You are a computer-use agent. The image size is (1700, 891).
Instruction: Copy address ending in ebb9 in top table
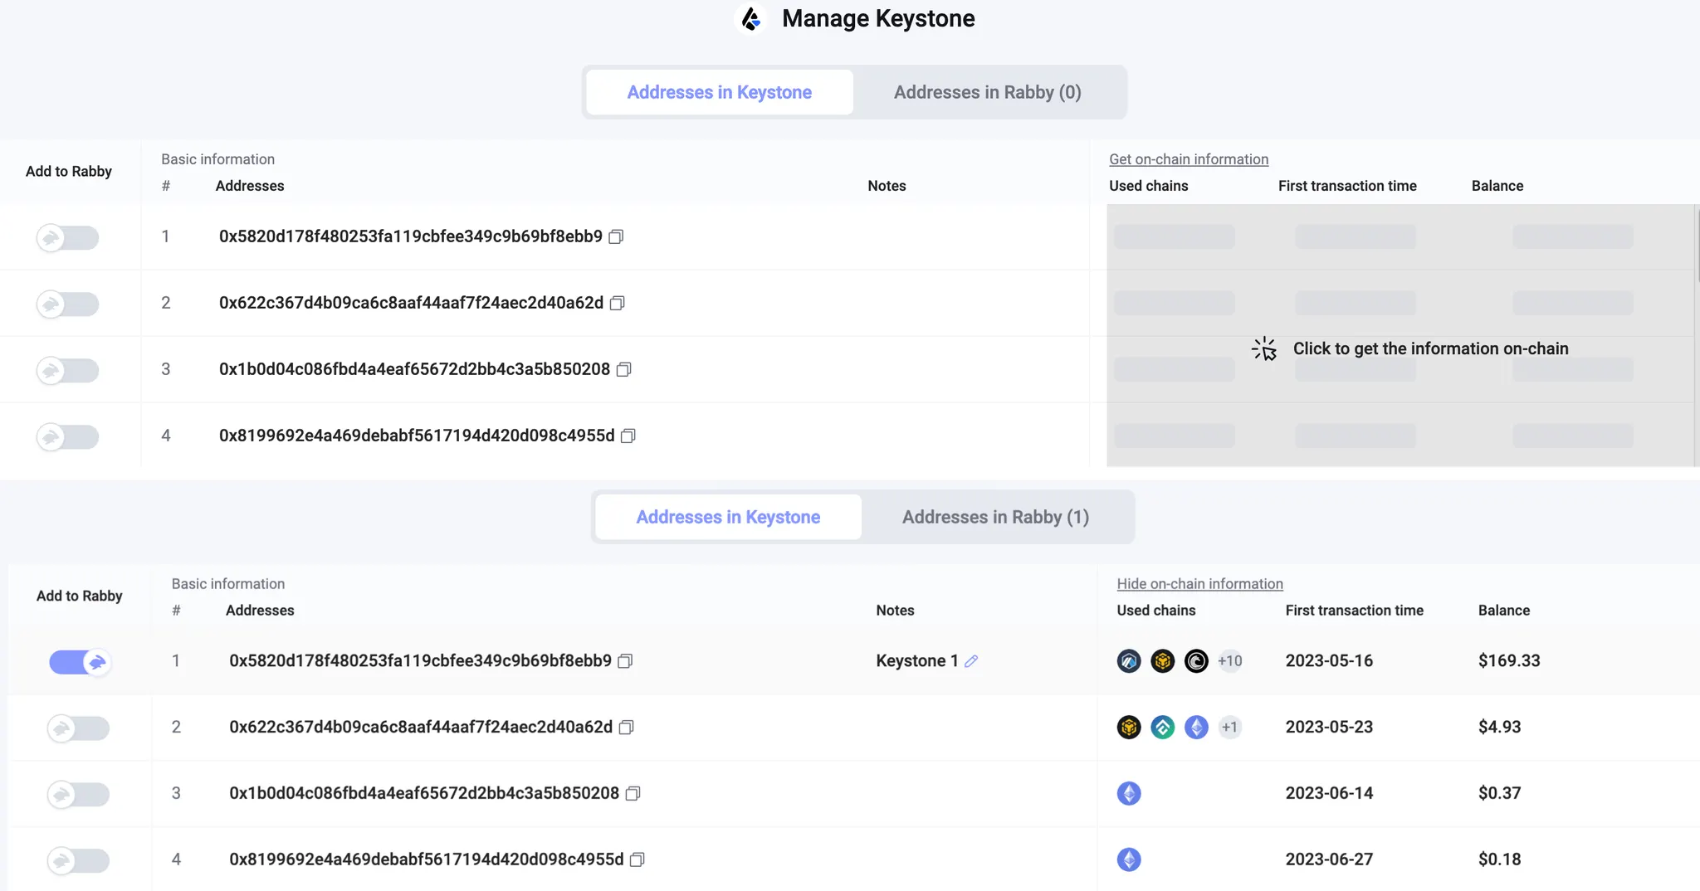tap(616, 237)
